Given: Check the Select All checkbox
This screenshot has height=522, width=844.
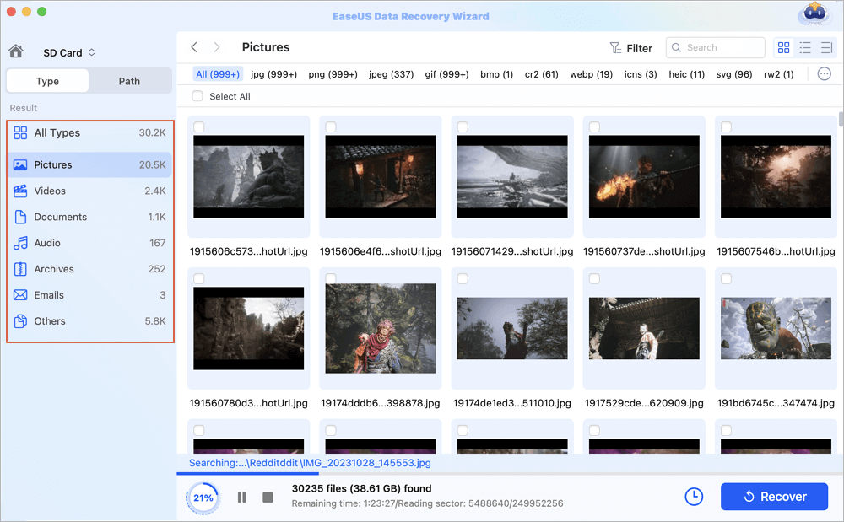Looking at the screenshot, I should click(197, 96).
